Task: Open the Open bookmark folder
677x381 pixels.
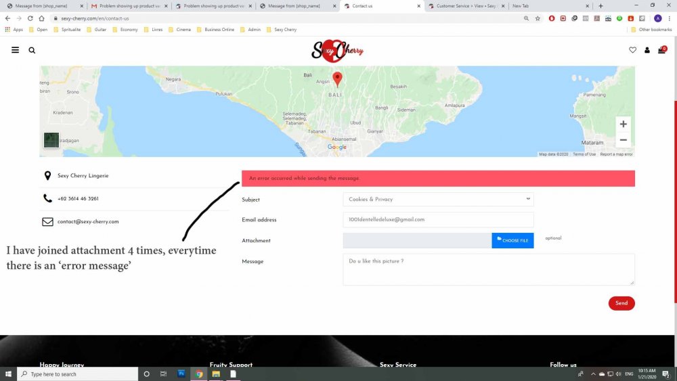Action: point(38,29)
